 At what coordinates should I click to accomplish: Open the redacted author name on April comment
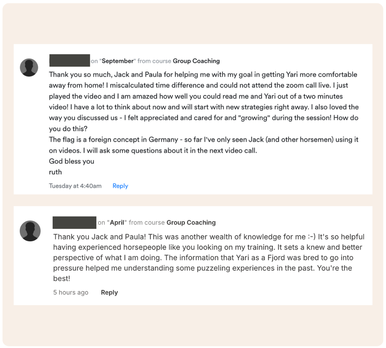[75, 222]
